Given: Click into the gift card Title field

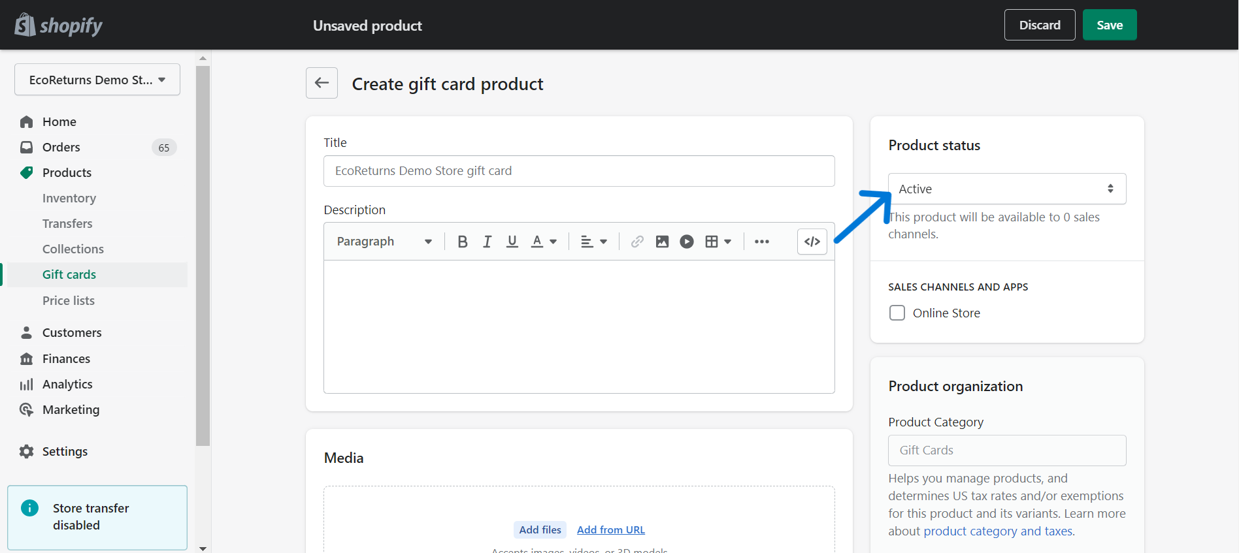Looking at the screenshot, I should point(579,171).
